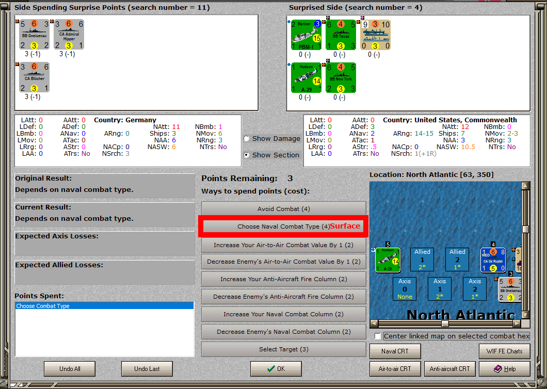Select the BB New York counter
The width and height of the screenshot is (547, 389).
pyautogui.click(x=341, y=78)
